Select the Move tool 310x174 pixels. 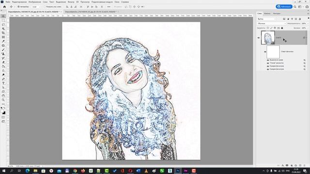pos(3,16)
